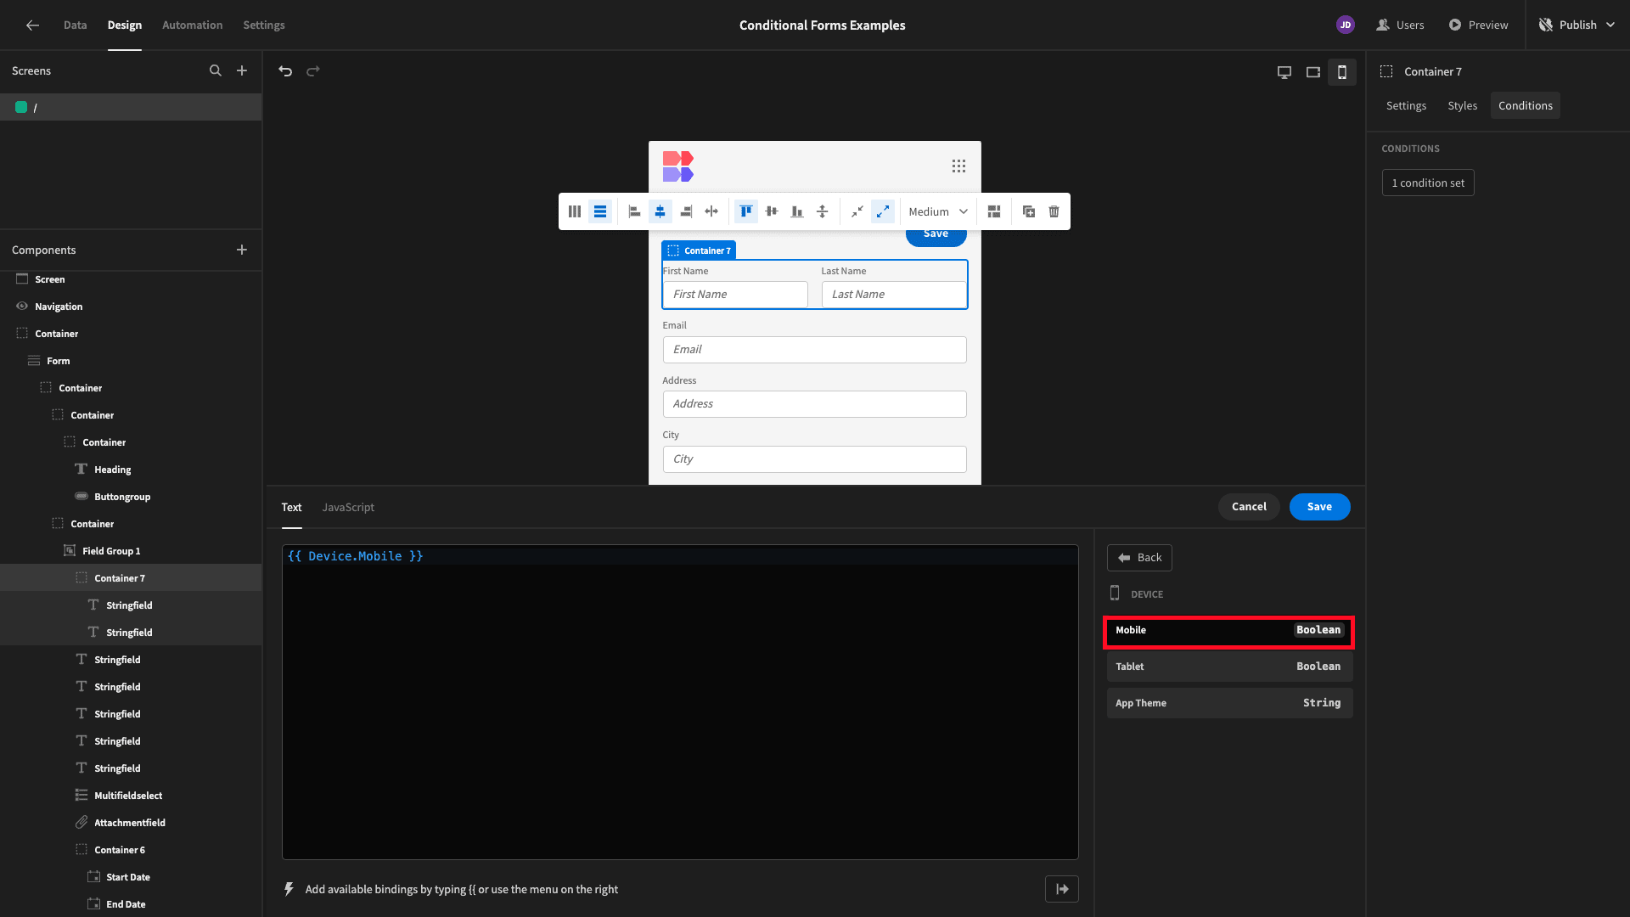Expand the Publish dropdown arrow
The image size is (1630, 917).
coord(1610,25)
